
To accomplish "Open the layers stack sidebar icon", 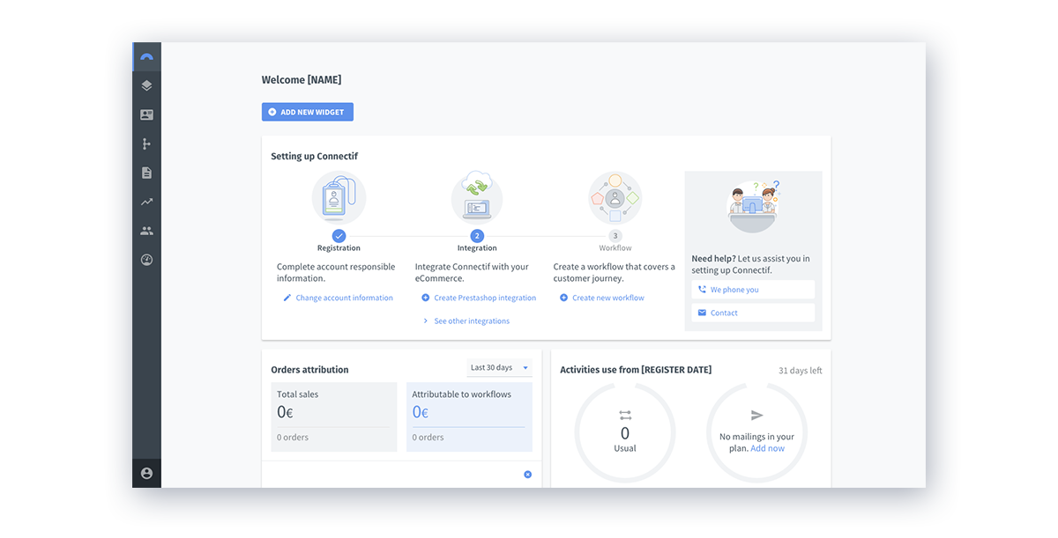I will [146, 86].
